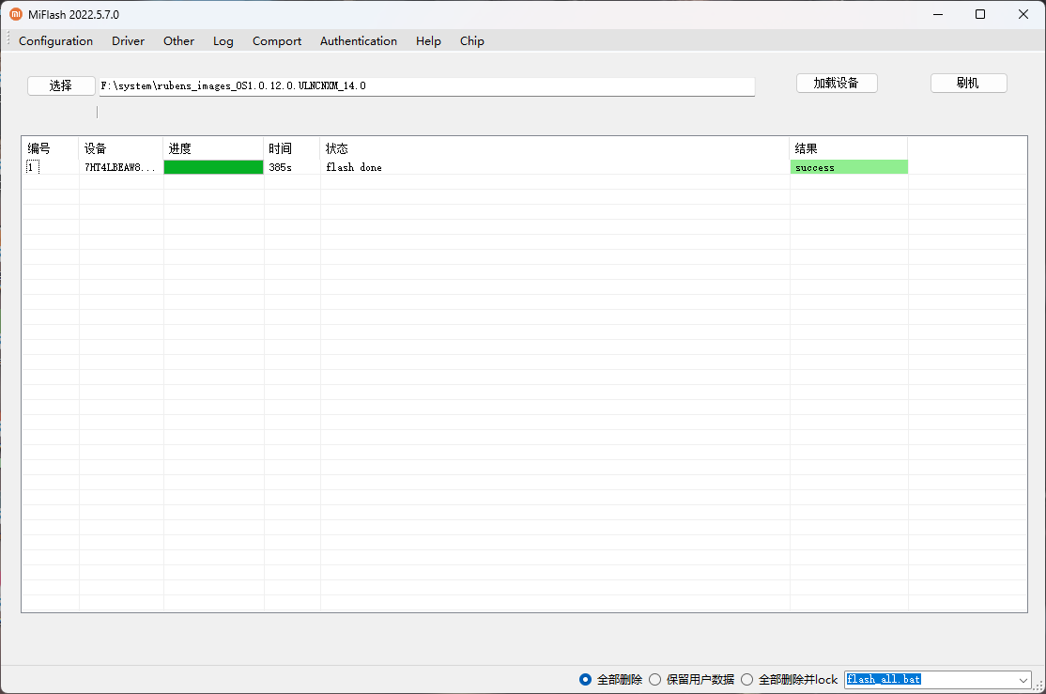Open the Comport menu
Image resolution: width=1046 pixels, height=694 pixels.
point(277,40)
